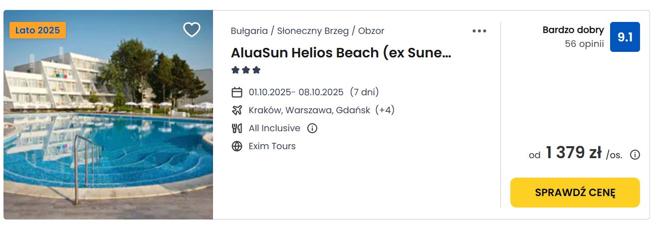Viewport: 656px width, 225px height.
Task: Click the airplane departure icon
Action: [237, 110]
